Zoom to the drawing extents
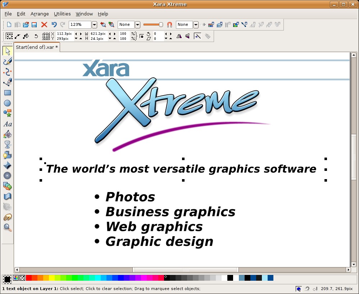This screenshot has width=359, height=294. point(112,24)
